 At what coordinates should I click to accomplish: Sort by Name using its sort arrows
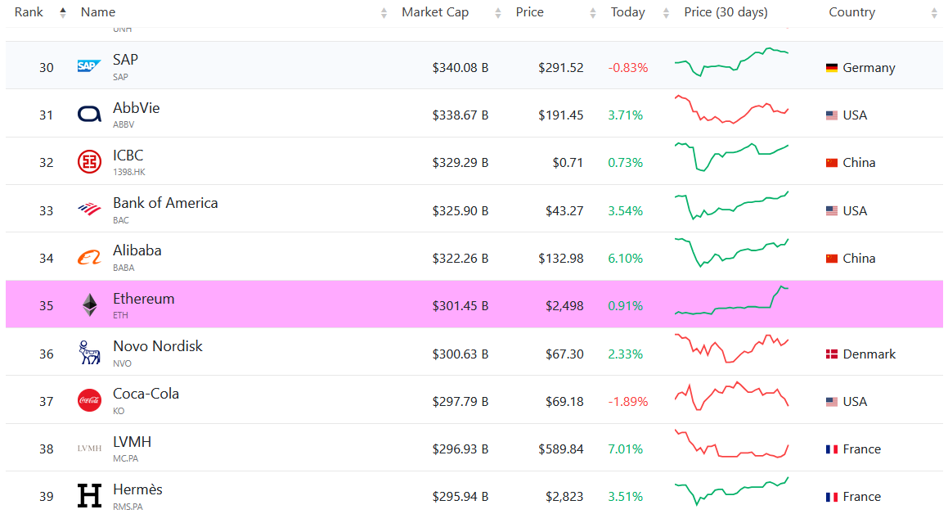tap(384, 13)
